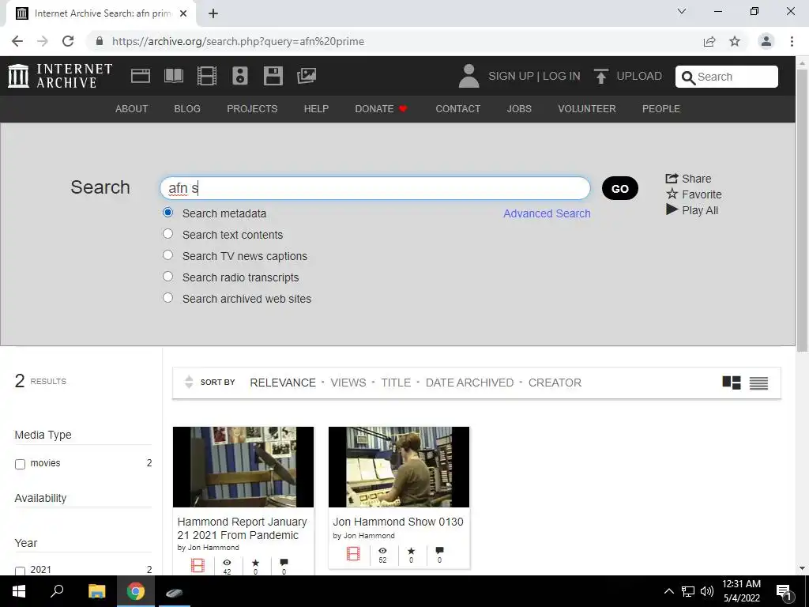
Task: Open the PEOPLE menu item
Action: pos(661,109)
